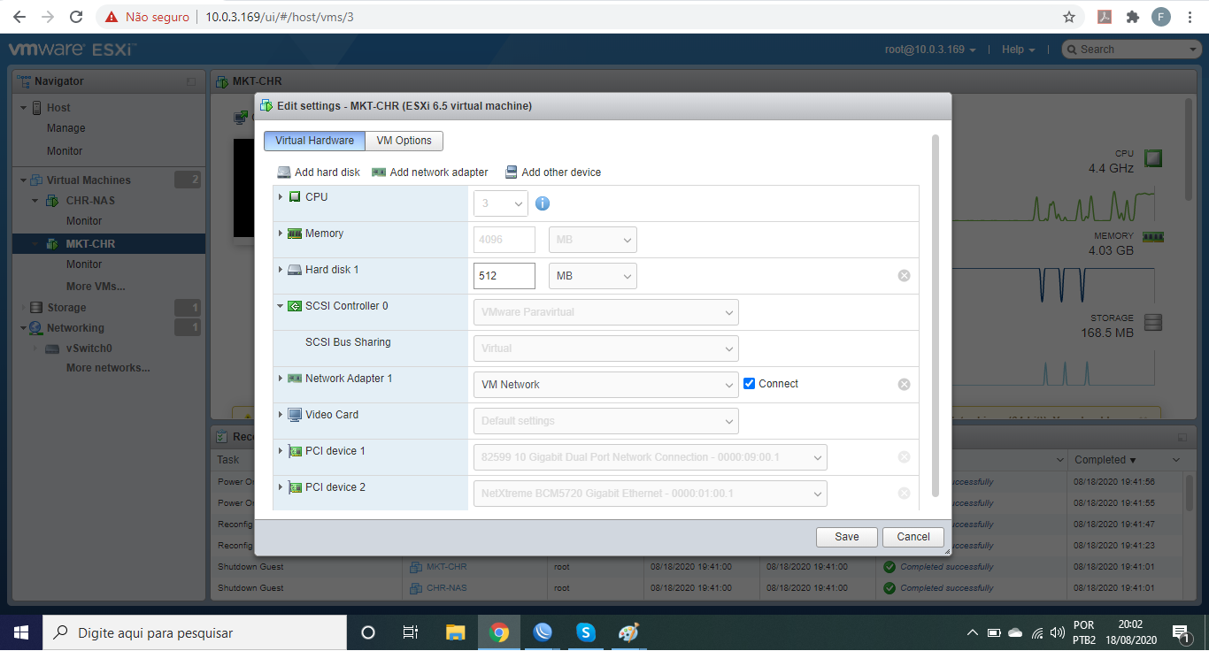Expand the Video Card row

(281, 415)
